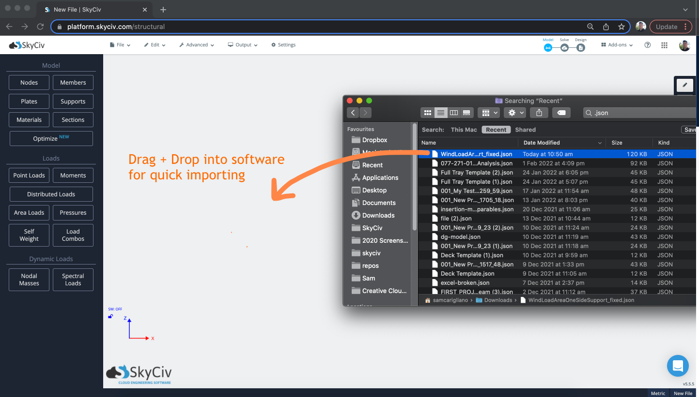Select the Recent search scope toggle

tap(496, 130)
